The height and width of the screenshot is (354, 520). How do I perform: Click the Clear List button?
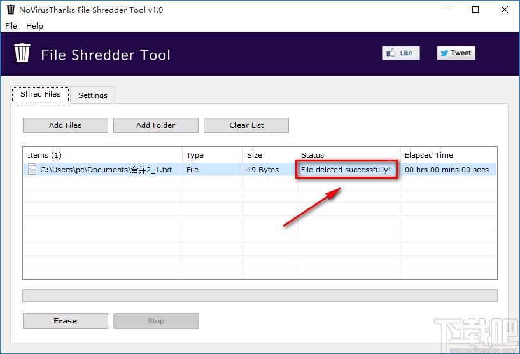[246, 125]
